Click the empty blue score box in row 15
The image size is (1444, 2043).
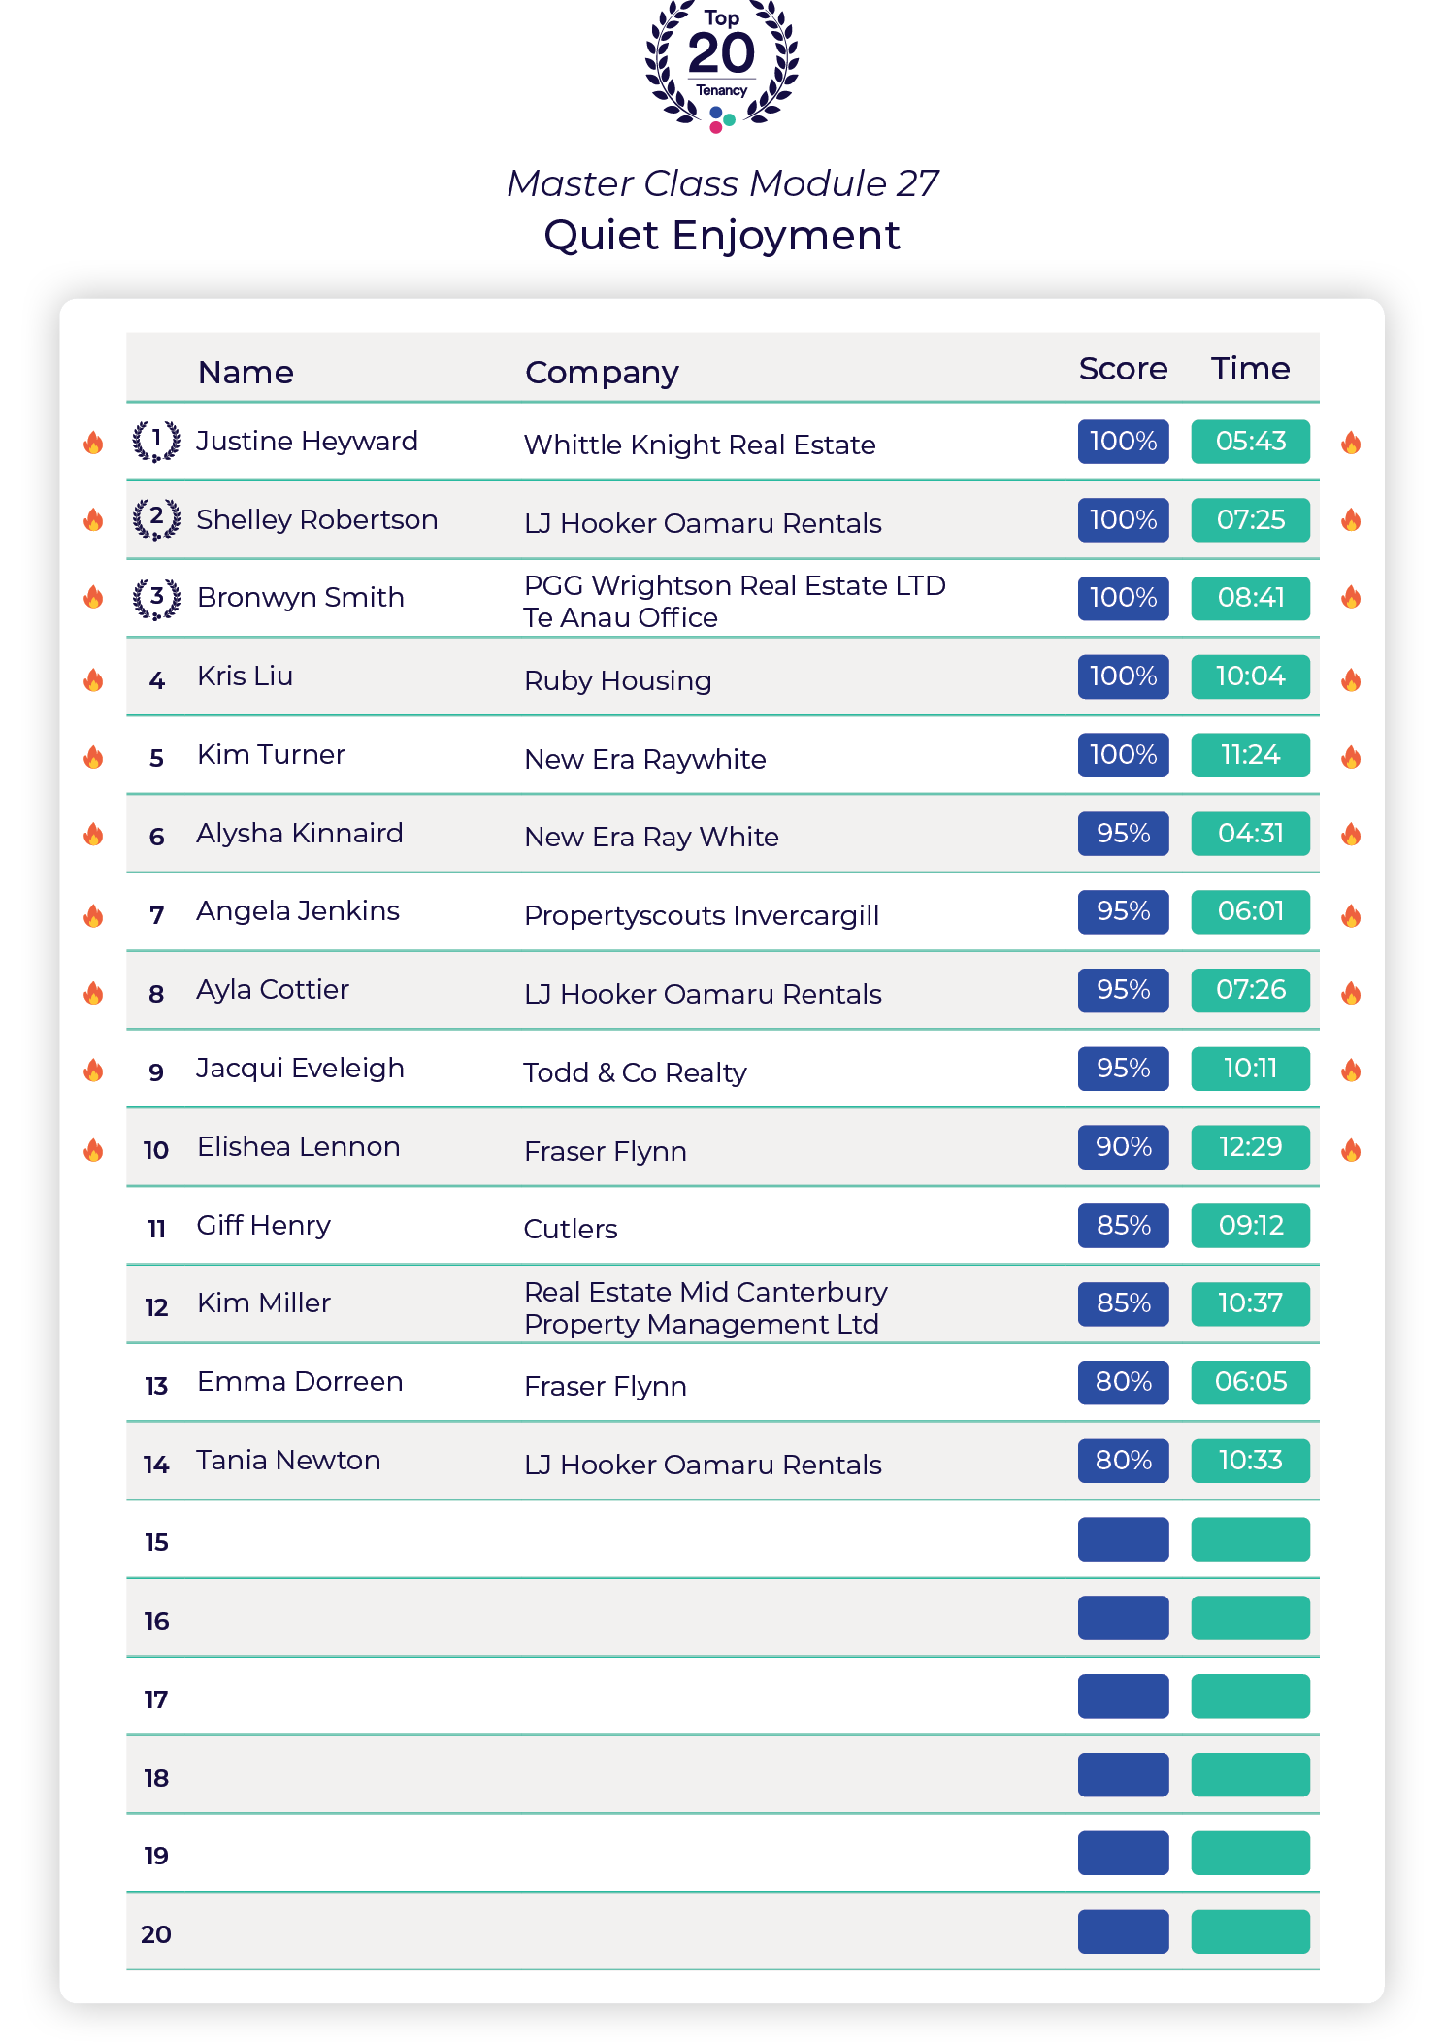pyautogui.click(x=1123, y=1539)
